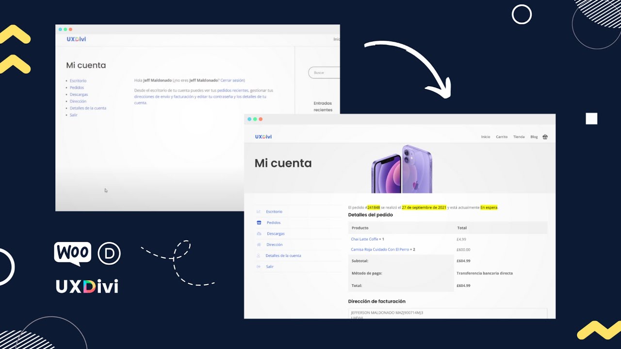Image resolution: width=621 pixels, height=349 pixels.
Task: Click the UXDivi logo in the front window header
Action: point(263,137)
